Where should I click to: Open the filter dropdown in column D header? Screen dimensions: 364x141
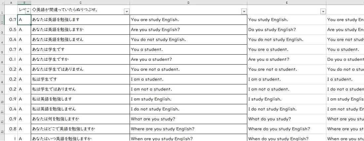pyautogui.click(x=244, y=12)
